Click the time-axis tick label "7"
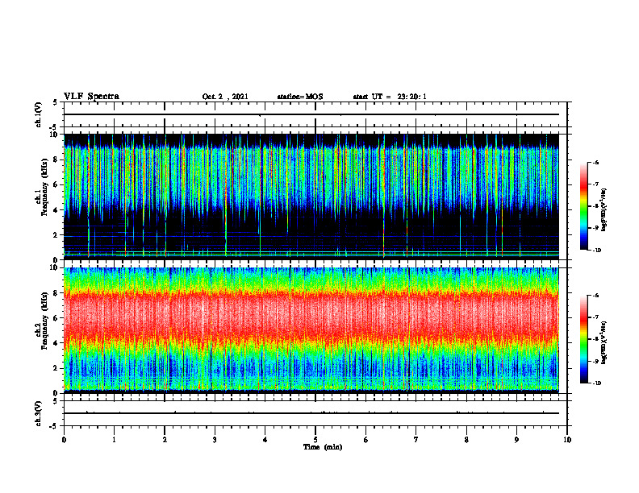 [x=416, y=440]
